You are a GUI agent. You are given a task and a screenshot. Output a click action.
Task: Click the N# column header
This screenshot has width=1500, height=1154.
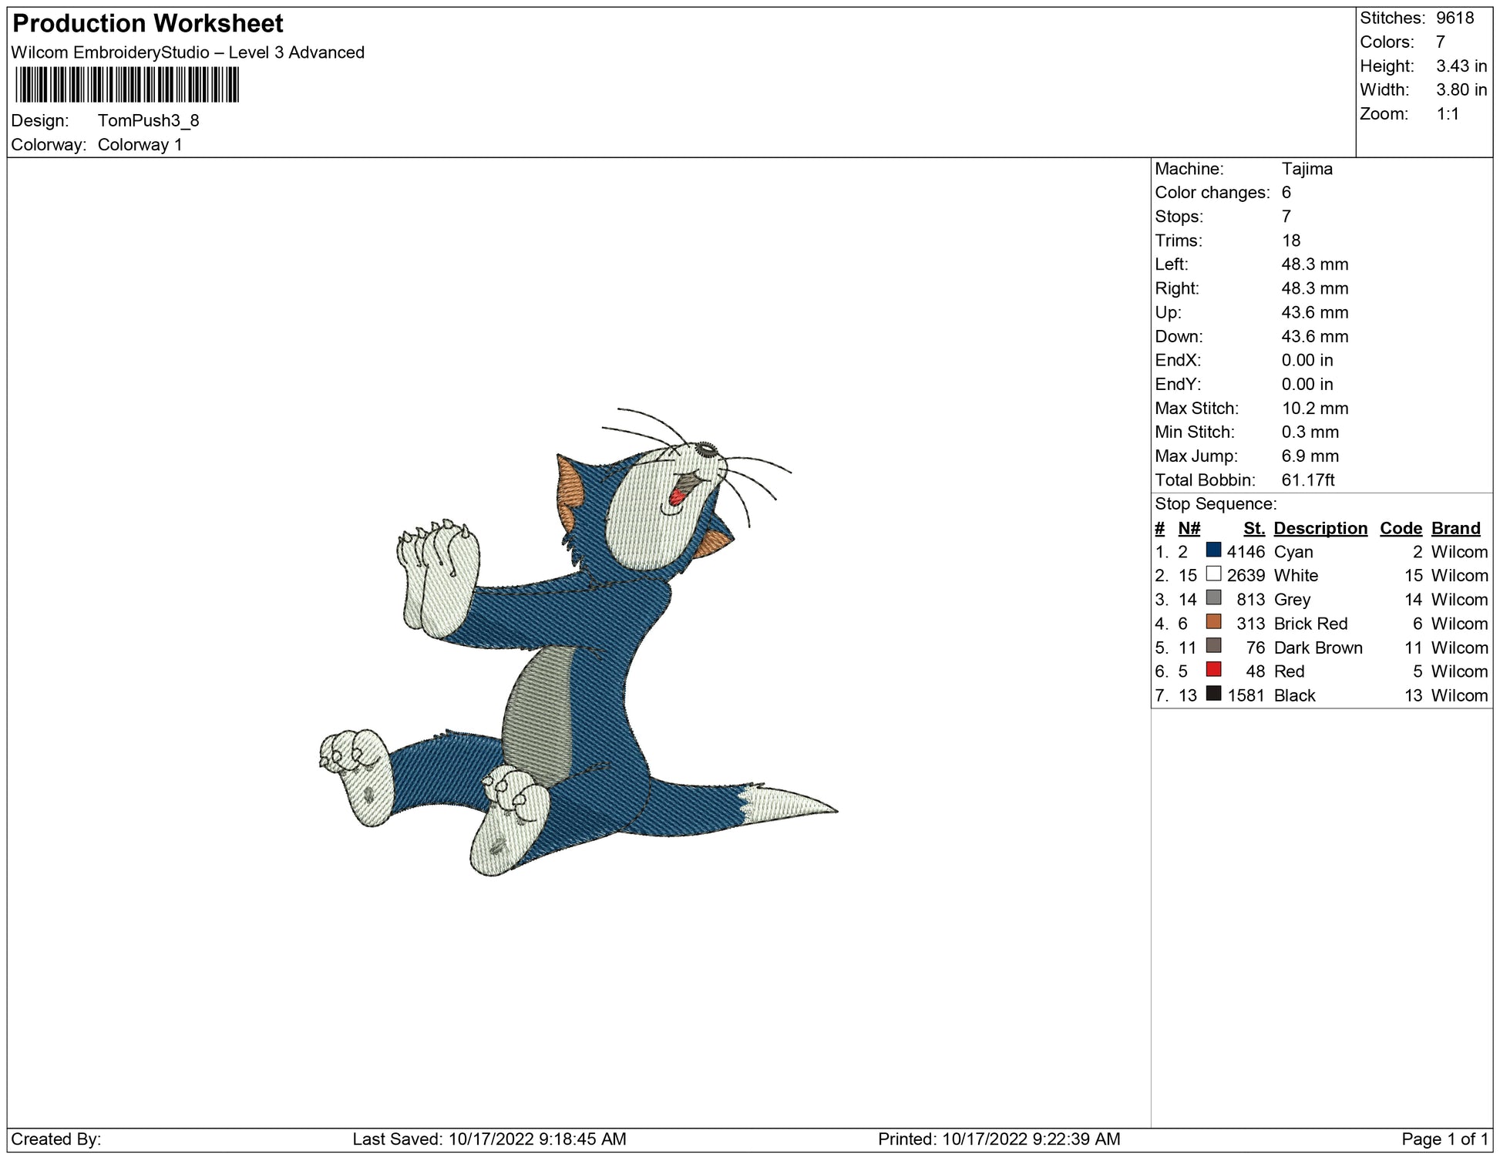1189,528
